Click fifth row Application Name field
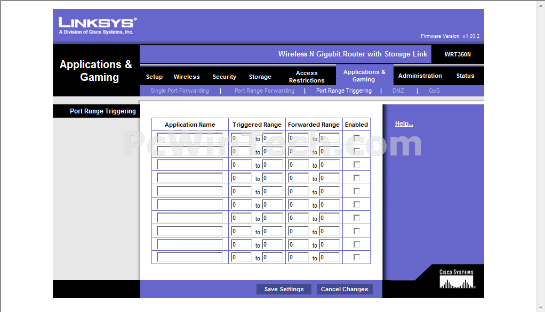 pyautogui.click(x=190, y=191)
